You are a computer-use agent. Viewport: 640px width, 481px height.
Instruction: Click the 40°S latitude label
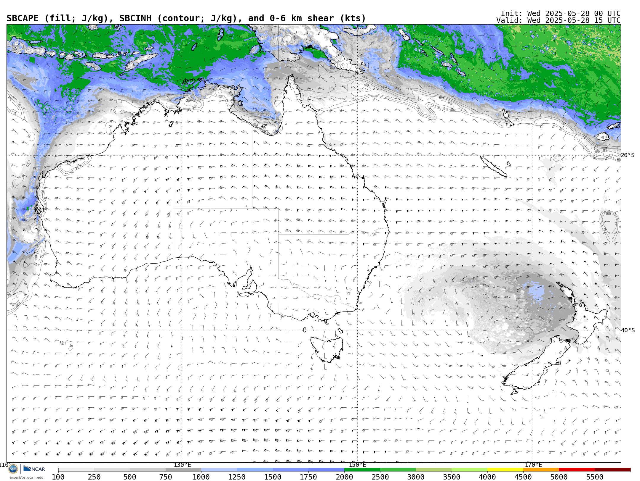point(628,330)
